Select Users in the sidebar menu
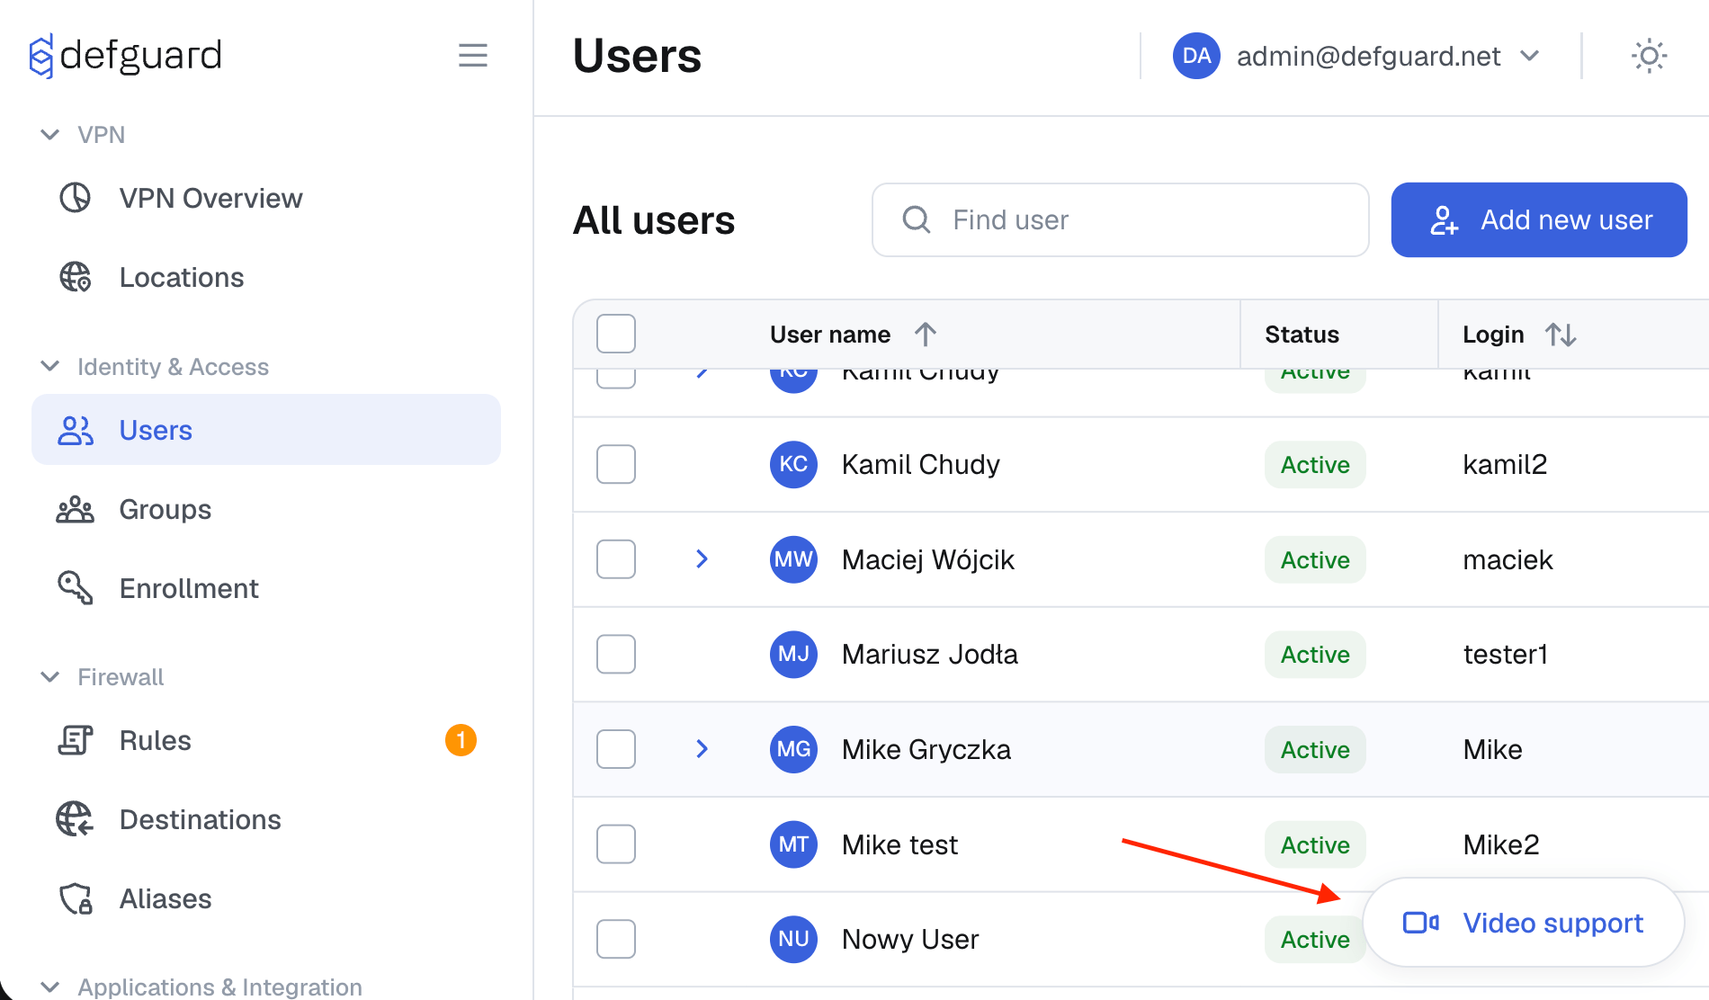The width and height of the screenshot is (1709, 1000). (x=155, y=430)
